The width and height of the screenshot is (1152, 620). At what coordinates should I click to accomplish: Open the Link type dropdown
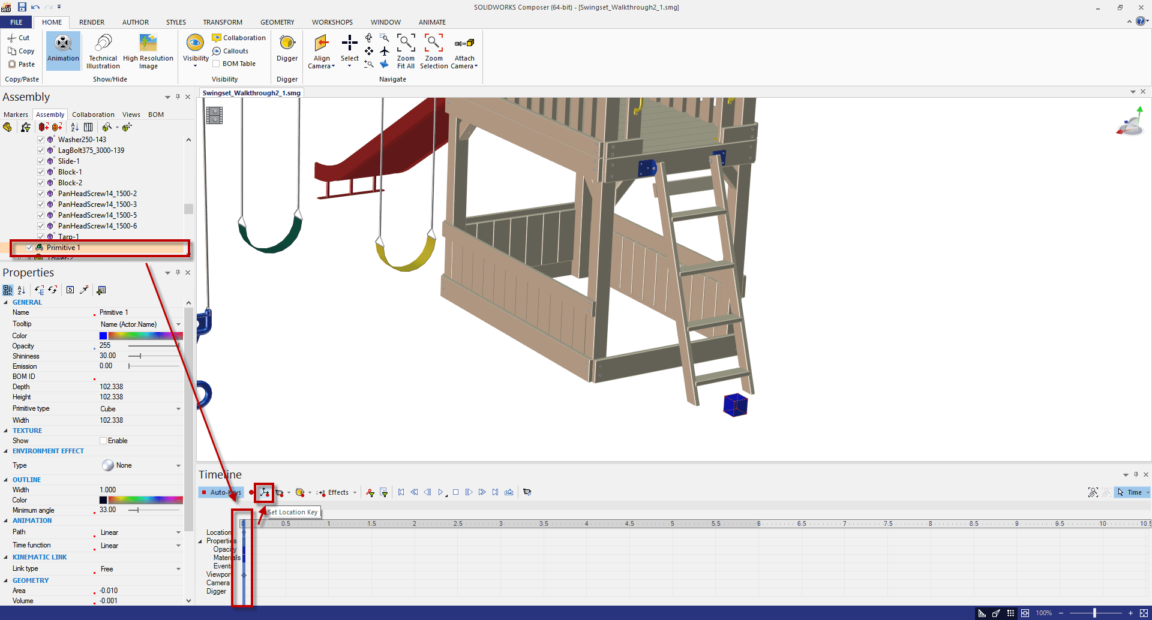click(178, 569)
